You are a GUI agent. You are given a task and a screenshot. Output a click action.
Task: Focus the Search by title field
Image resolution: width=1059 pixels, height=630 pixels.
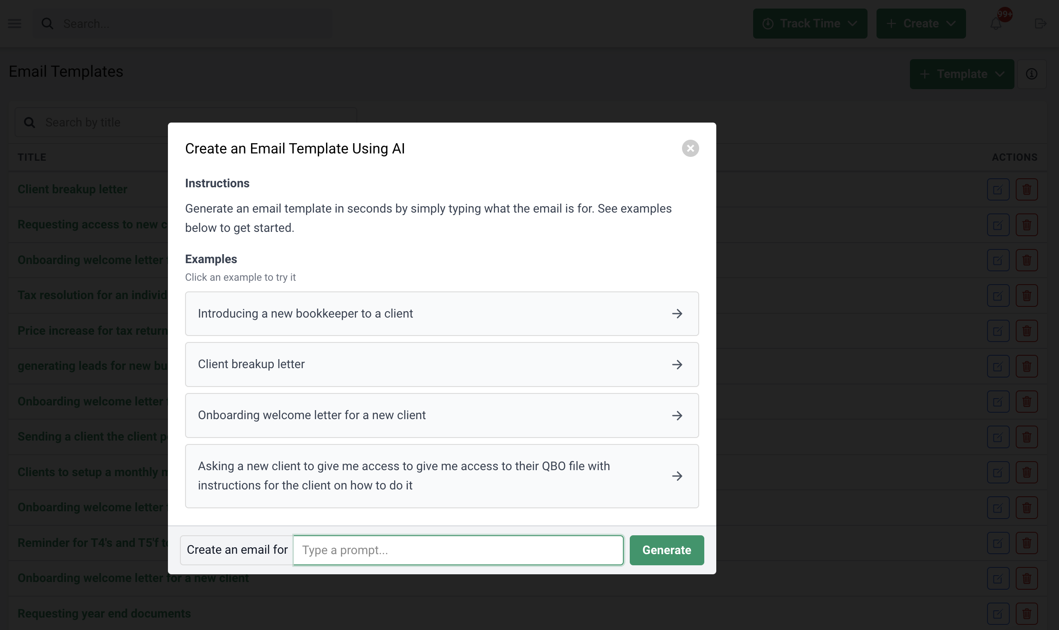pyautogui.click(x=185, y=122)
